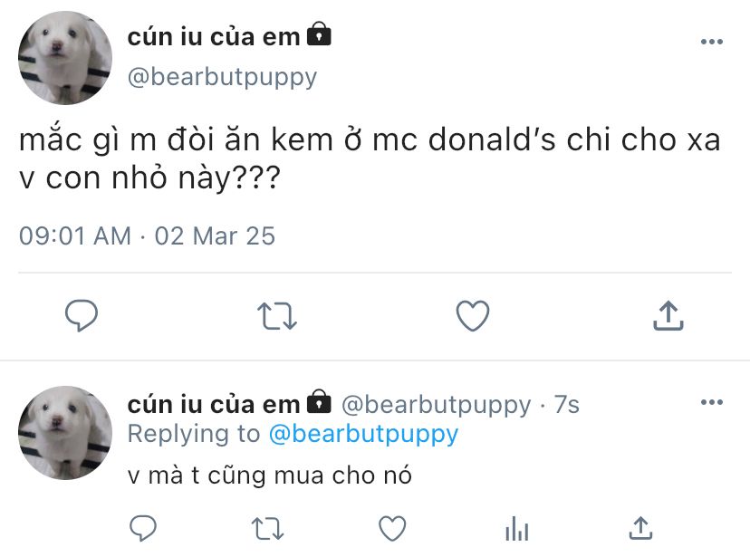Open the reply tweet's puppy avatar
750x557 pixels.
coord(65,433)
